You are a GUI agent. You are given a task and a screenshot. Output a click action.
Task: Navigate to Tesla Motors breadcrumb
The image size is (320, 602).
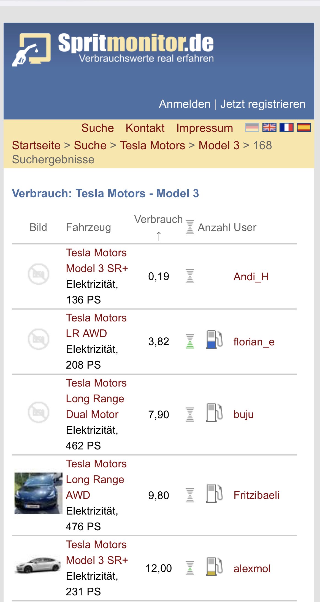[x=152, y=145]
